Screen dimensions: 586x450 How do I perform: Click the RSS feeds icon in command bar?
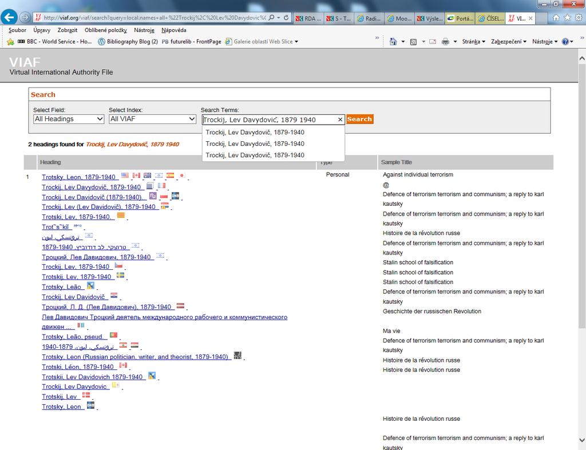click(413, 42)
